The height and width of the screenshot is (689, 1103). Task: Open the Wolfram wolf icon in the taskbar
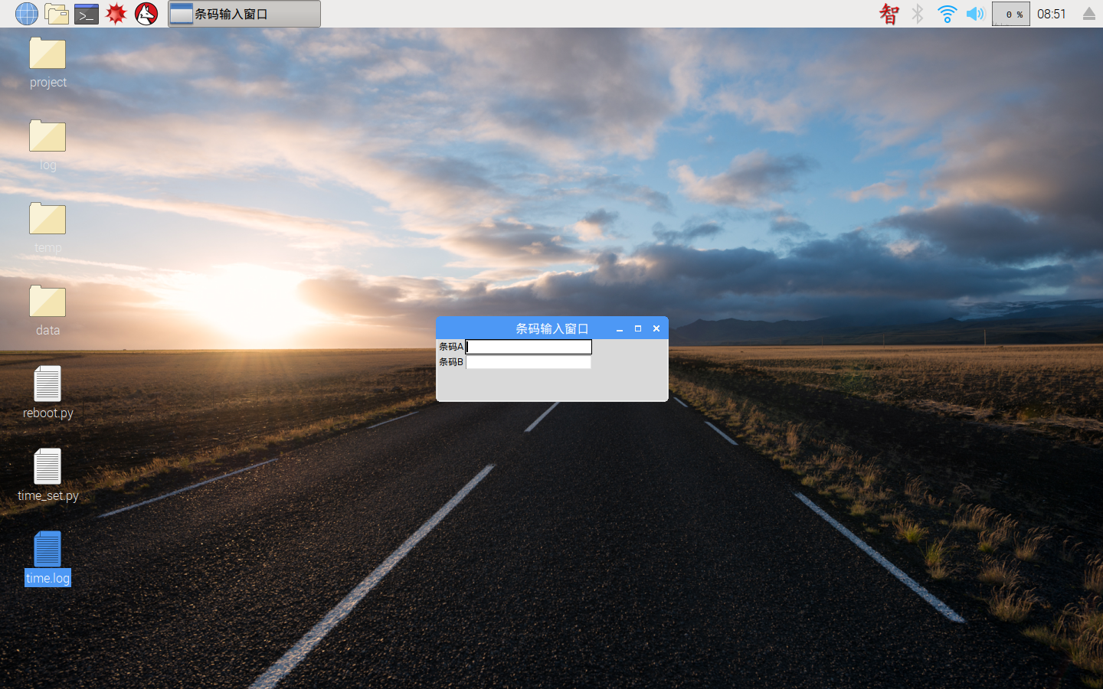pyautogui.click(x=146, y=14)
